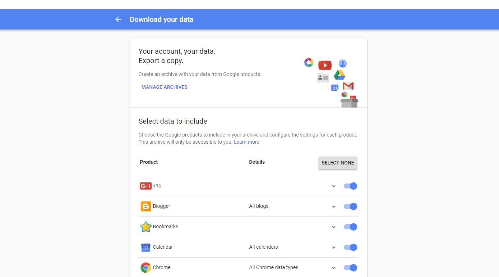Switch off the Chrome data toggle
Image resolution: width=499 pixels, height=277 pixels.
tap(350, 268)
